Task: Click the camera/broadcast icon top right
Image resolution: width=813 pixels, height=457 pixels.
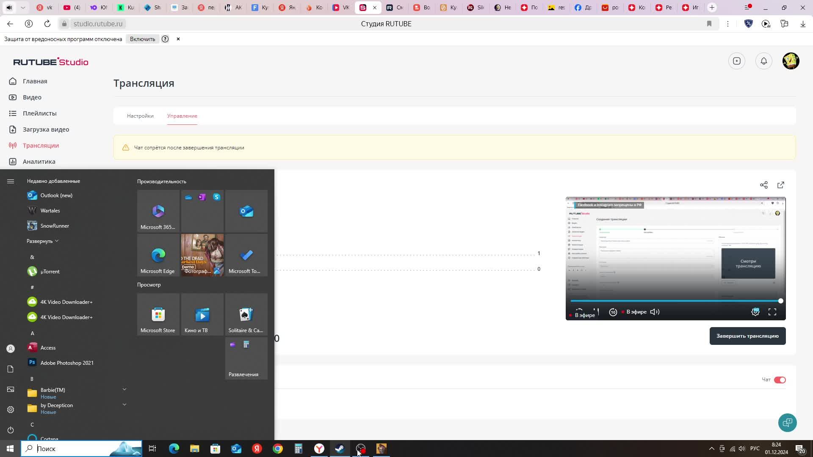Action: point(737,61)
